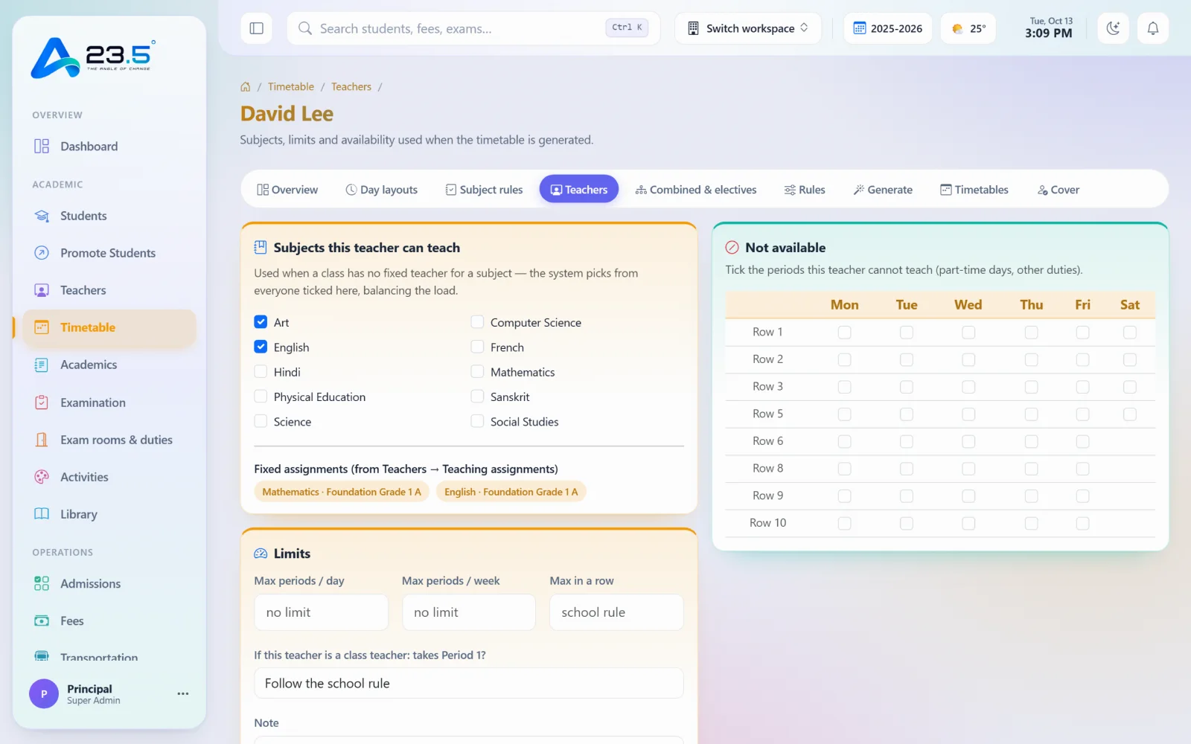Open Admissions grid icon

[42, 583]
